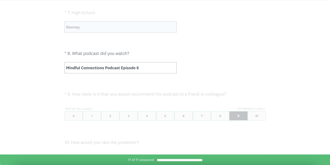Image resolution: width=330 pixels, height=165 pixels.
Task: Select rating 8 on the likelihood scale
Action: pyautogui.click(x=220, y=116)
